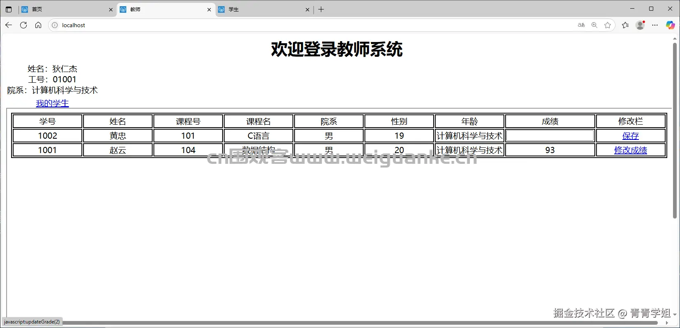Click the grade cell showing 93

550,150
